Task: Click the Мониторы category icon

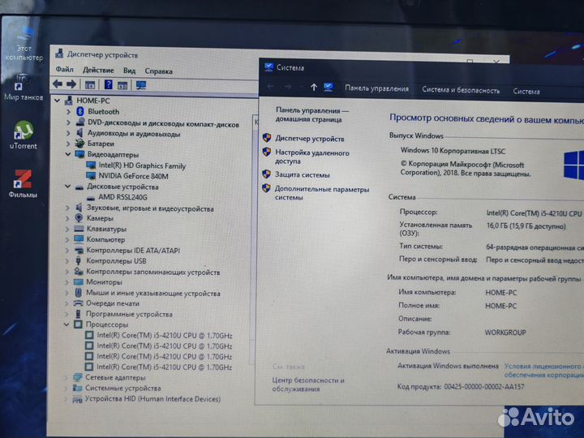Action: [78, 282]
